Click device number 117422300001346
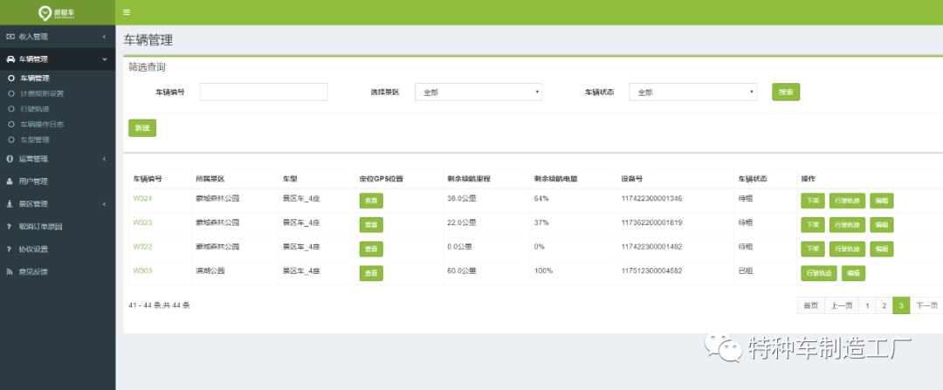The image size is (943, 390). [652, 198]
